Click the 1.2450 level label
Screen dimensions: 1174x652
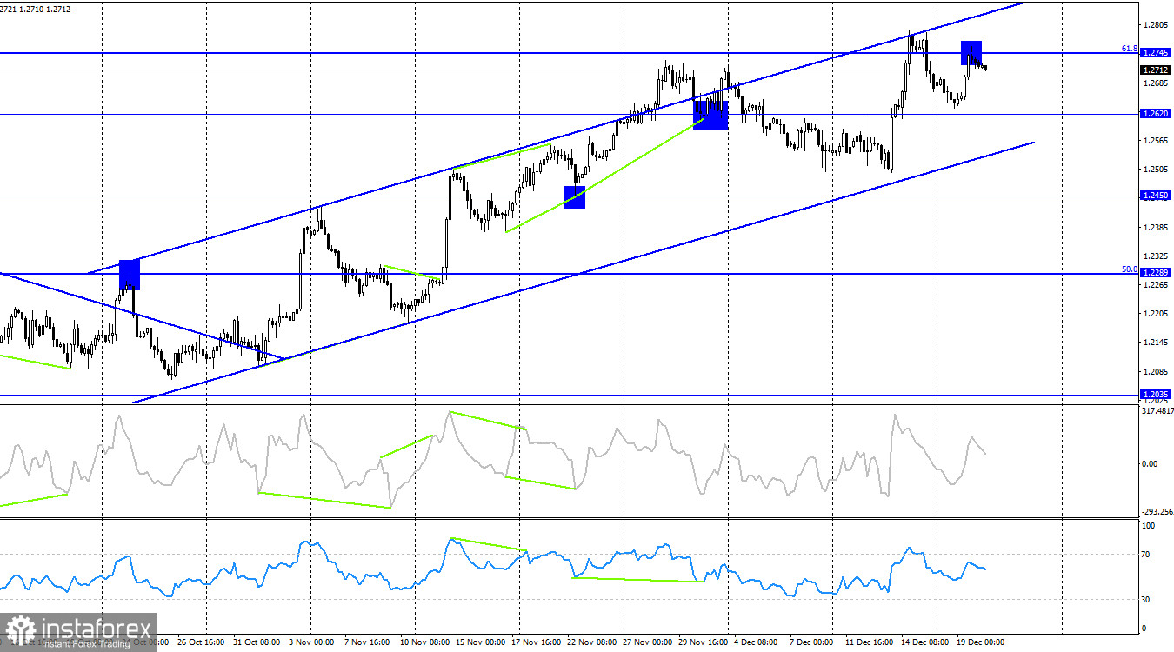click(1156, 196)
